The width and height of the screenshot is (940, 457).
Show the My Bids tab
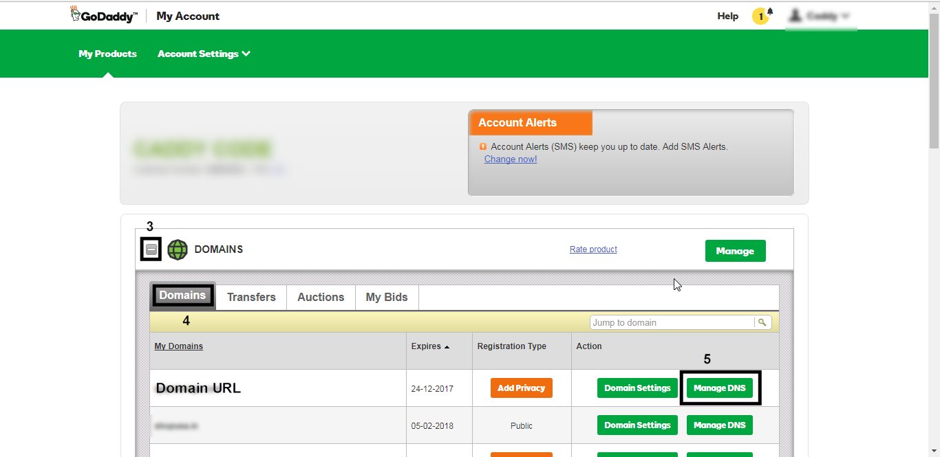coord(387,298)
